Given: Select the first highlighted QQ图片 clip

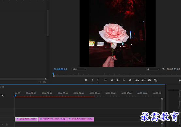Looking at the screenshot, I should coord(26,119).
